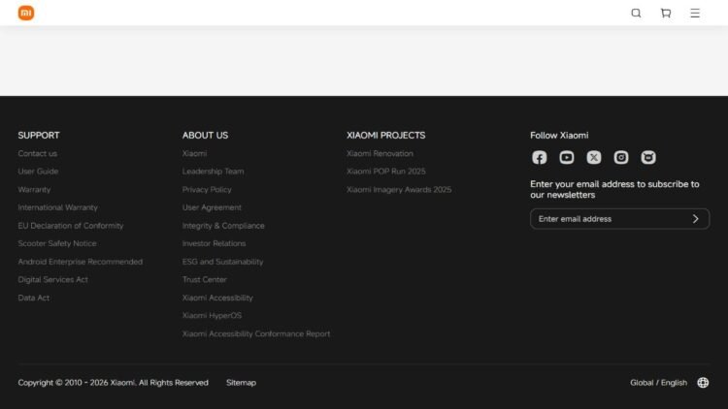Change region via Global / English

point(658,383)
